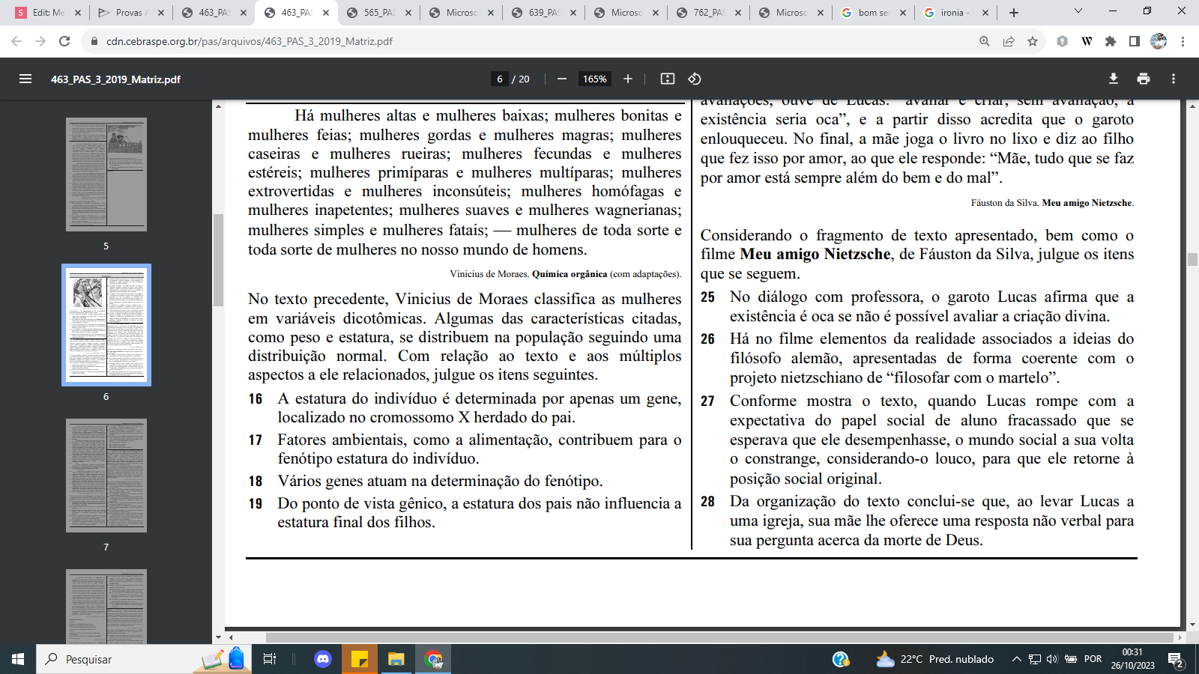Open the battery tray icon
1199x674 pixels.
(1071, 659)
